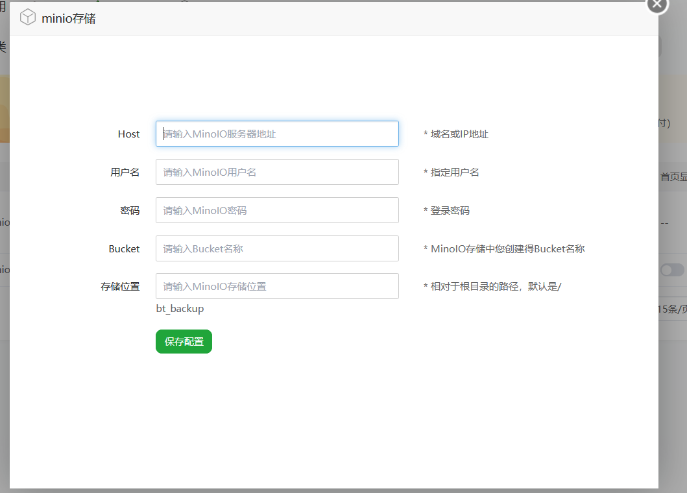Click the cube icon beside minio存储 title
This screenshot has width=687, height=493.
[27, 18]
